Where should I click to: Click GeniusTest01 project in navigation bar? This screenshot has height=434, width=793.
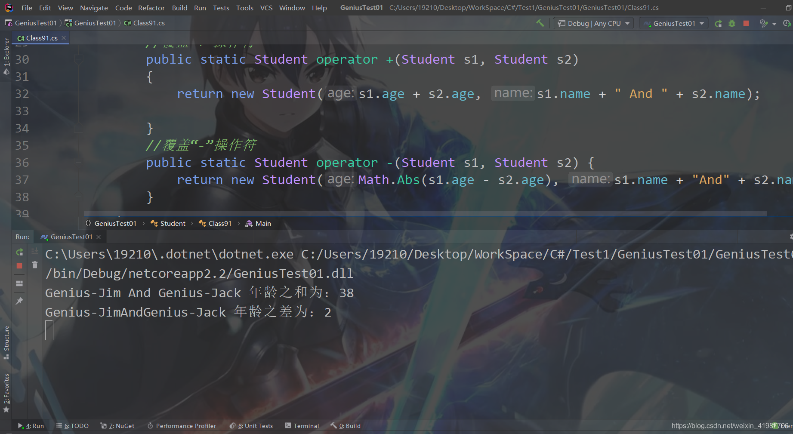pos(90,23)
